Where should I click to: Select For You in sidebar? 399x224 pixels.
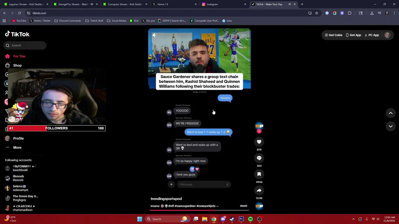[x=19, y=56]
